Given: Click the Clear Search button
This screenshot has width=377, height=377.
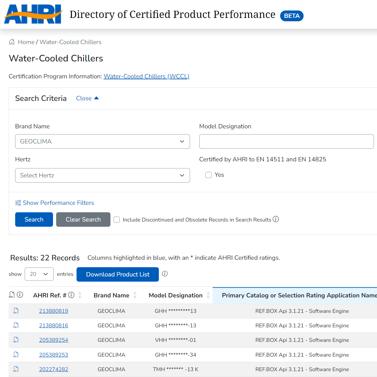Looking at the screenshot, I should coord(83,219).
